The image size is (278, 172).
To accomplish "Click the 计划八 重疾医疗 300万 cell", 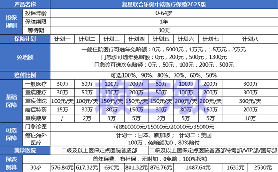I will coord(250,93).
